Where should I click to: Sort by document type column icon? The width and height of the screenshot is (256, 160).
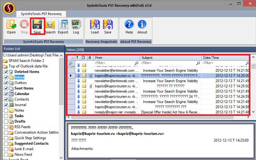tap(83, 58)
